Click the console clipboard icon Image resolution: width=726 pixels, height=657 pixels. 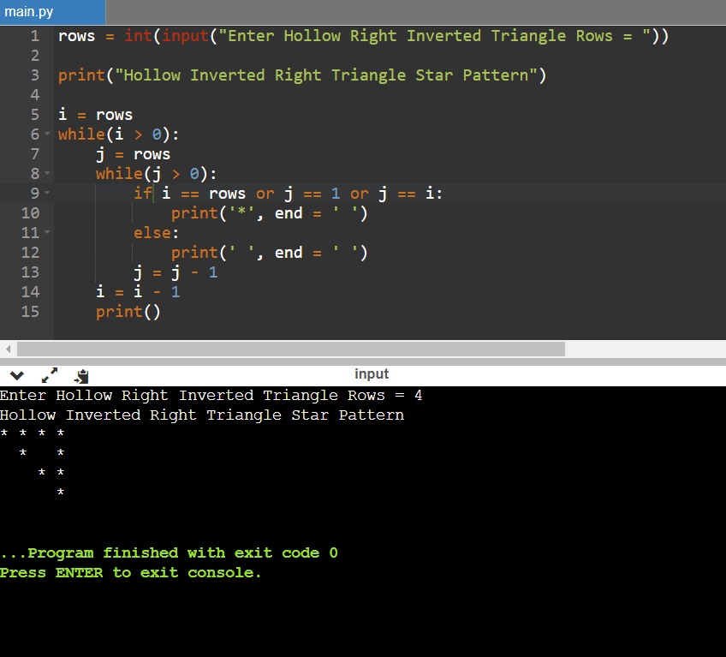click(x=81, y=375)
